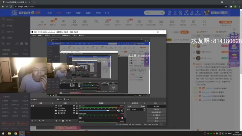Add a new scene with the Scenes plus icon
The width and height of the screenshot is (242, 136).
pyautogui.click(x=32, y=121)
